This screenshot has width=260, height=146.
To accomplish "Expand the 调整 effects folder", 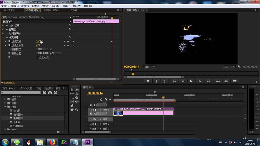I will point(5,103).
